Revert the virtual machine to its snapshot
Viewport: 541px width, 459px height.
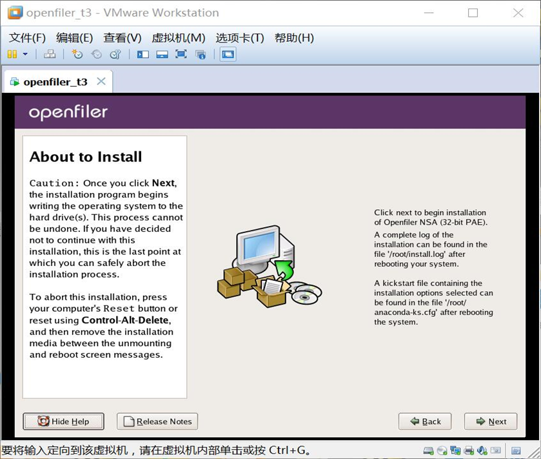[x=96, y=54]
